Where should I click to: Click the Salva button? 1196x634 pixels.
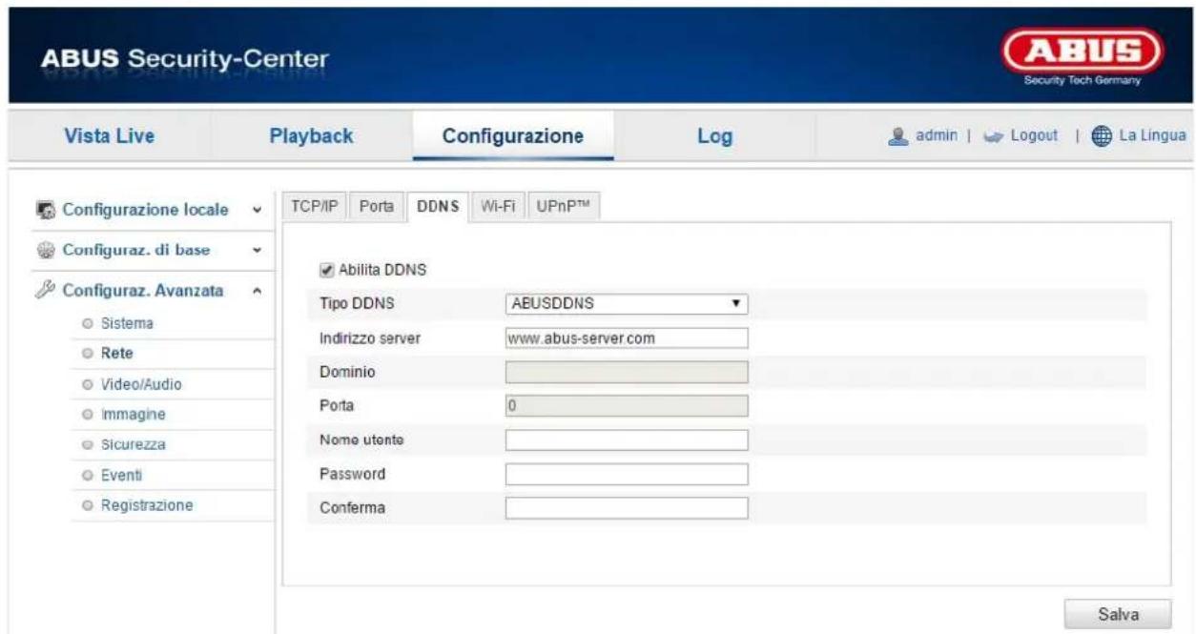[1118, 614]
